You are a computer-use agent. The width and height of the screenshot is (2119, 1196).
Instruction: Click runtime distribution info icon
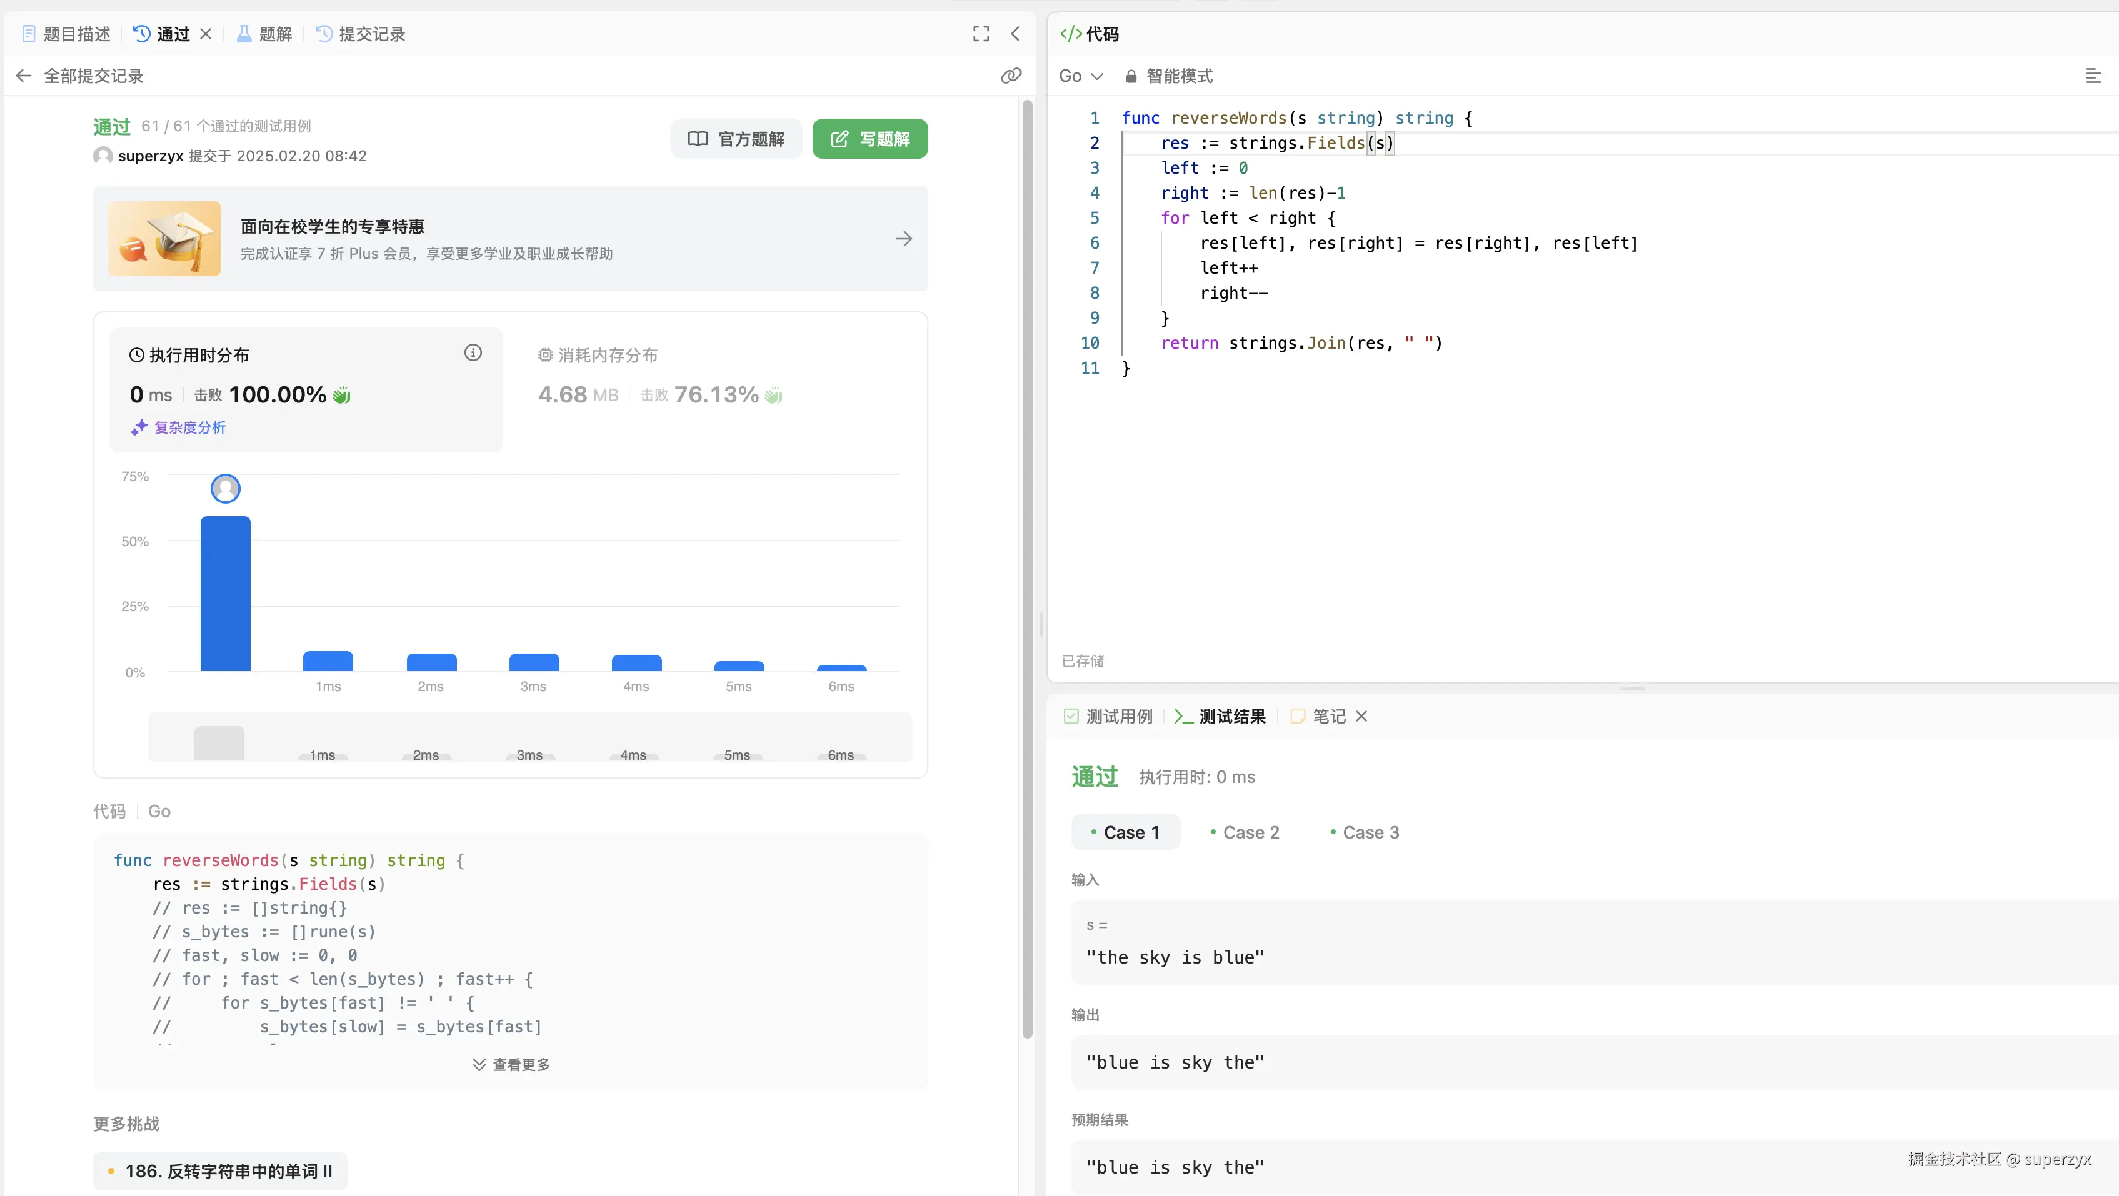(473, 353)
